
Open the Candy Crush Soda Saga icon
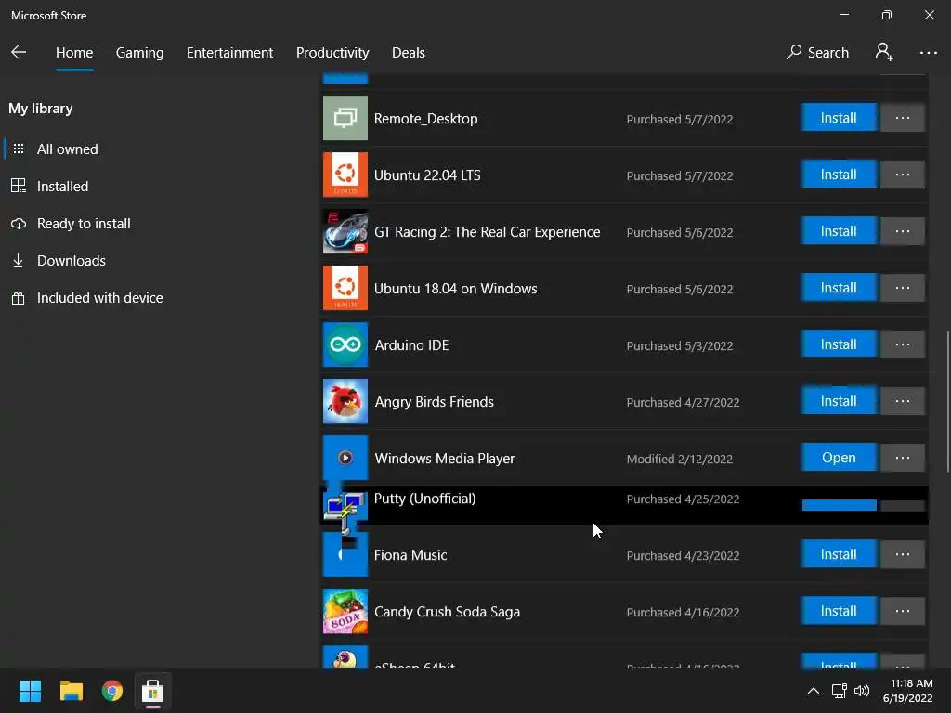[x=345, y=611]
